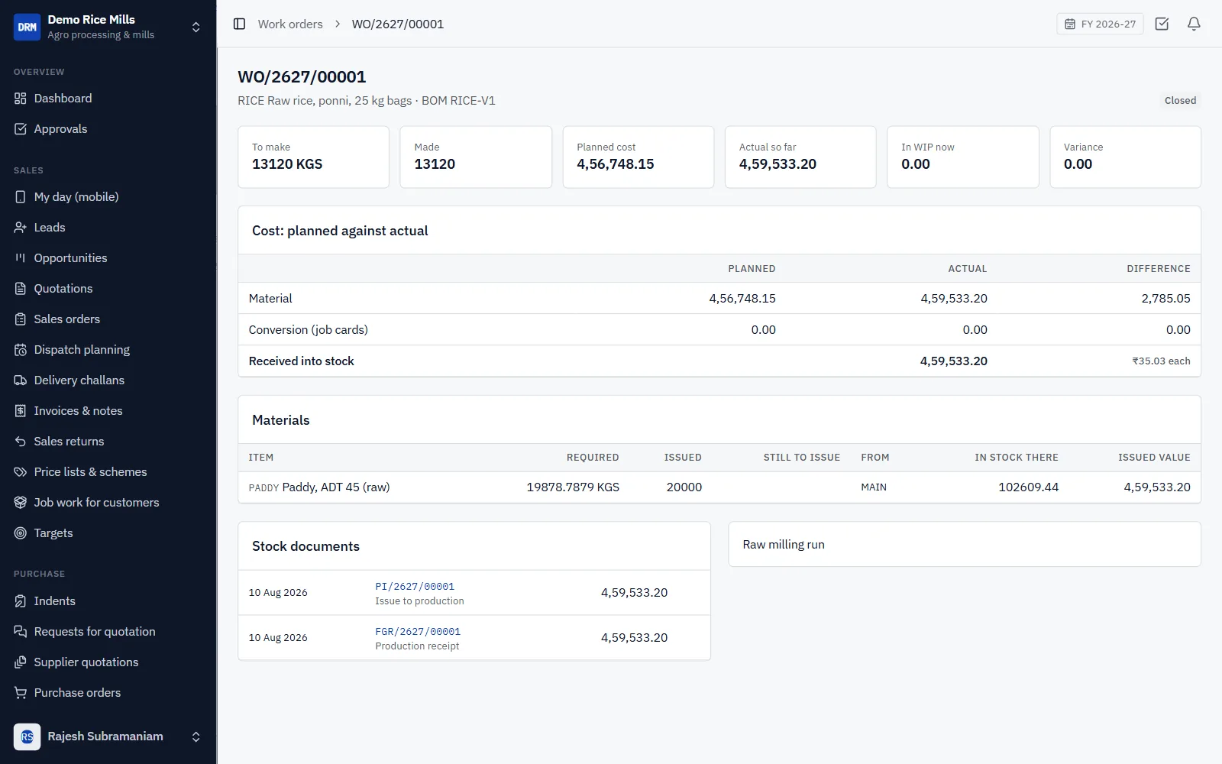Click the Quotations document icon
This screenshot has width=1222, height=764.
point(21,289)
